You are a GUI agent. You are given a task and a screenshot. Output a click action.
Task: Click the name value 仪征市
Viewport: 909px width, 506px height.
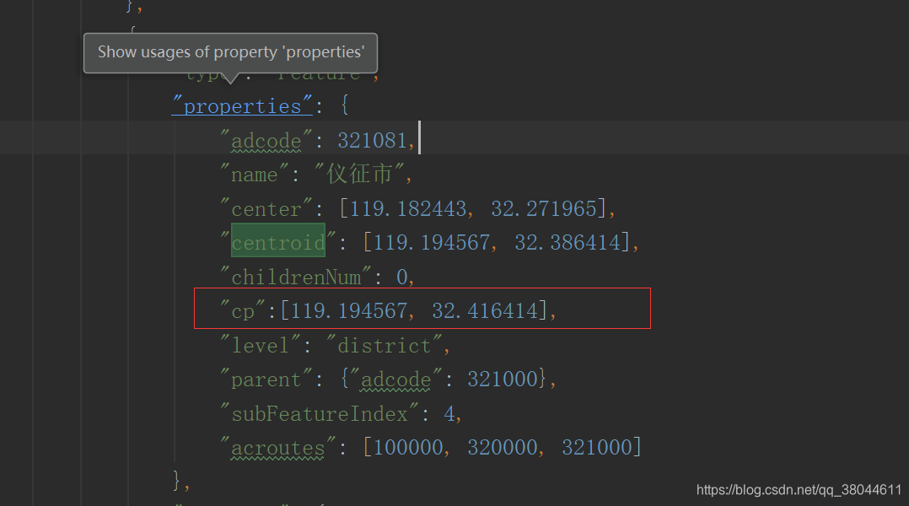[359, 175]
